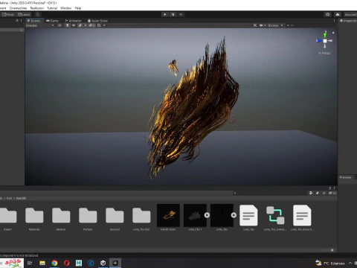Select the unity_fbx text document asset

[x=248, y=215]
